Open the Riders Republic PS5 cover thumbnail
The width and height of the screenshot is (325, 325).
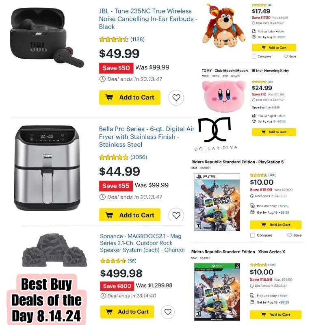(217, 202)
